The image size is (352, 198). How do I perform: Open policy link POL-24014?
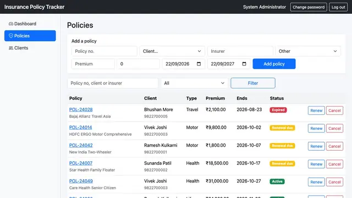[x=81, y=127]
